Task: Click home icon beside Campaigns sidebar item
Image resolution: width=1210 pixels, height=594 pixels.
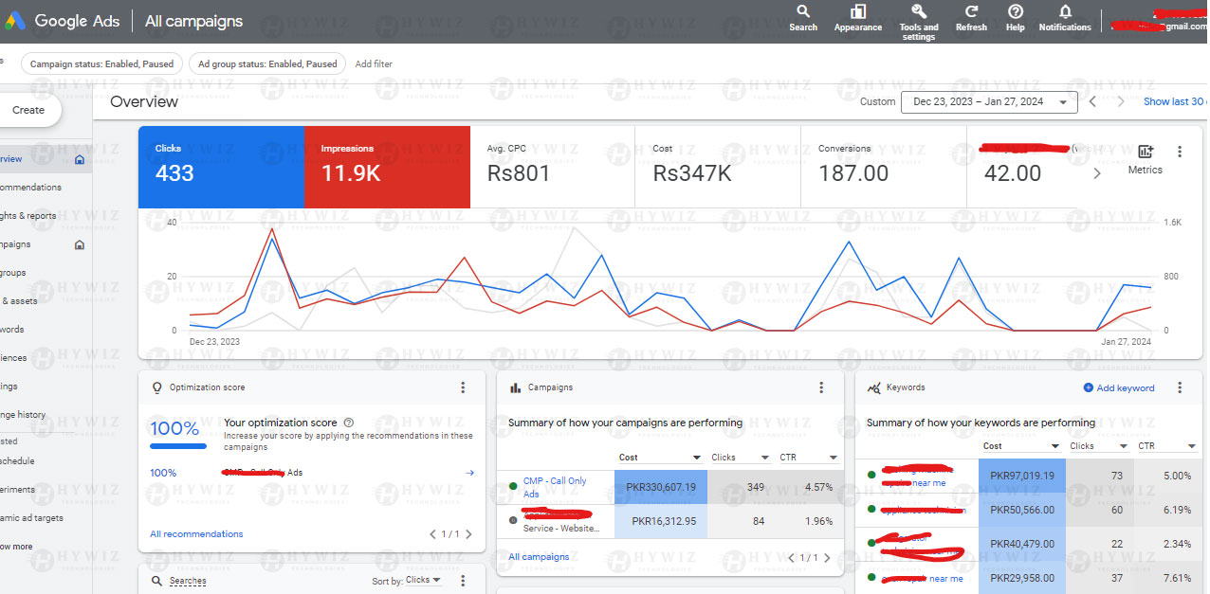Action: point(80,244)
